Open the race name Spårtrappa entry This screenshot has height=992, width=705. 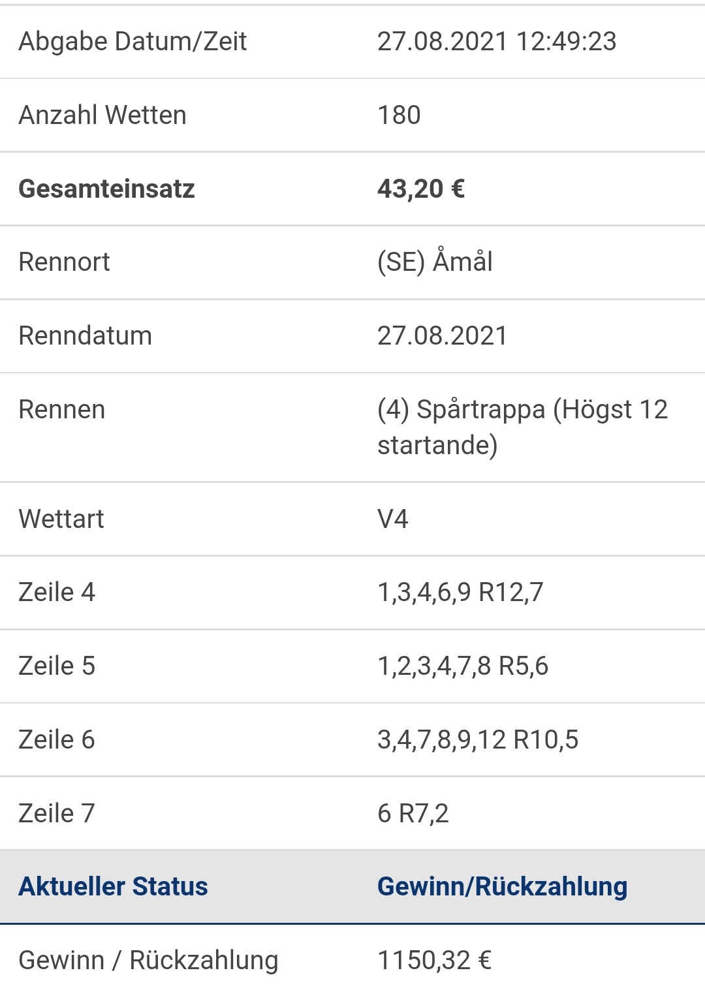pyautogui.click(x=522, y=427)
